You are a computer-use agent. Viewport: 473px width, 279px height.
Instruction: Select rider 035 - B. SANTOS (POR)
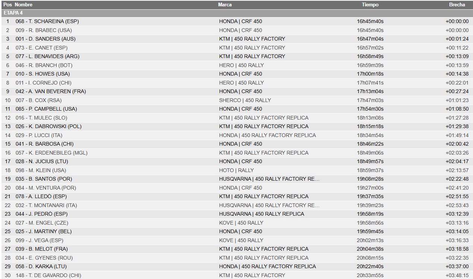click(44, 179)
